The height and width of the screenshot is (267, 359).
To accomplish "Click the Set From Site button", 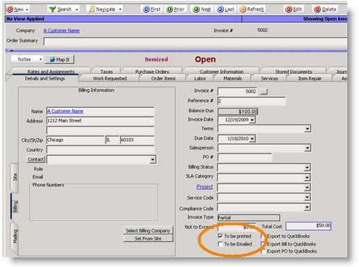I will pos(148,238).
